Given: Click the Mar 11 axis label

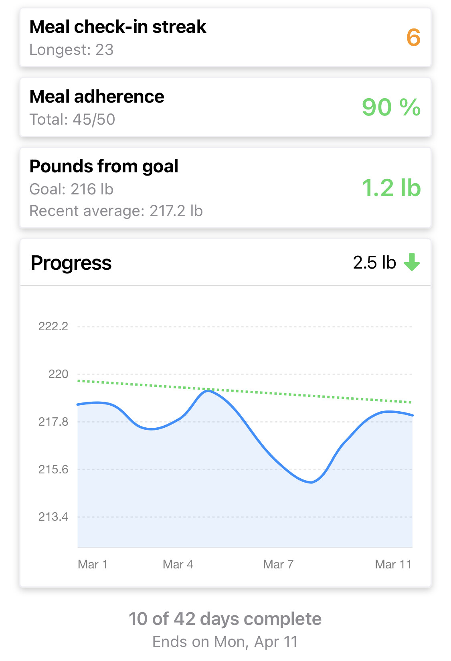Looking at the screenshot, I should click(393, 564).
